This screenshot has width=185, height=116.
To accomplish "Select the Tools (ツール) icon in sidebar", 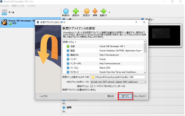I will click(4, 12).
